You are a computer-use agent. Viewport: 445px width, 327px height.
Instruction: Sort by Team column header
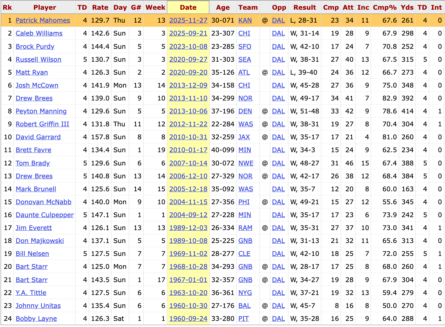[248, 7]
